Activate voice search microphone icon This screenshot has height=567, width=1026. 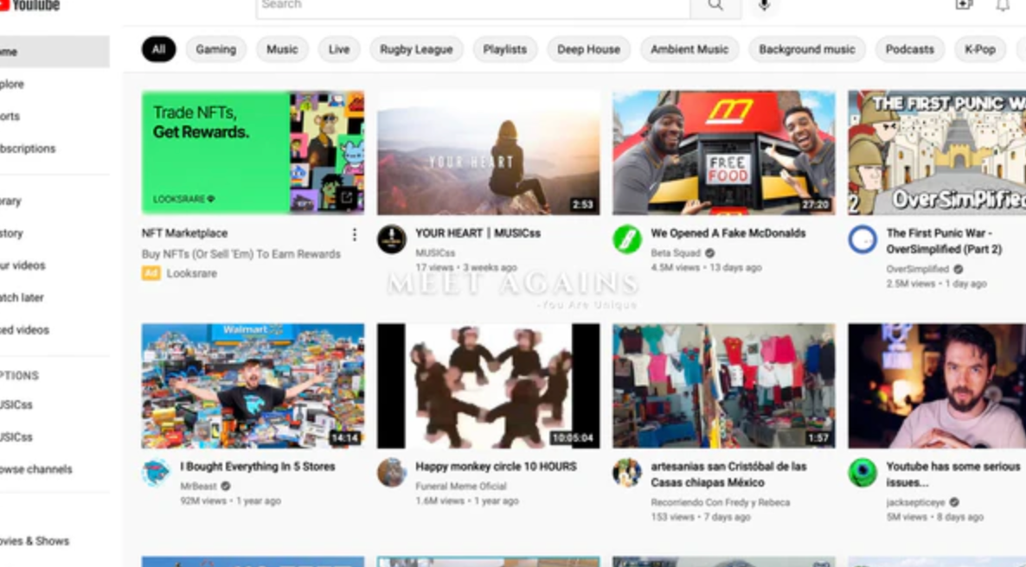pyautogui.click(x=764, y=5)
